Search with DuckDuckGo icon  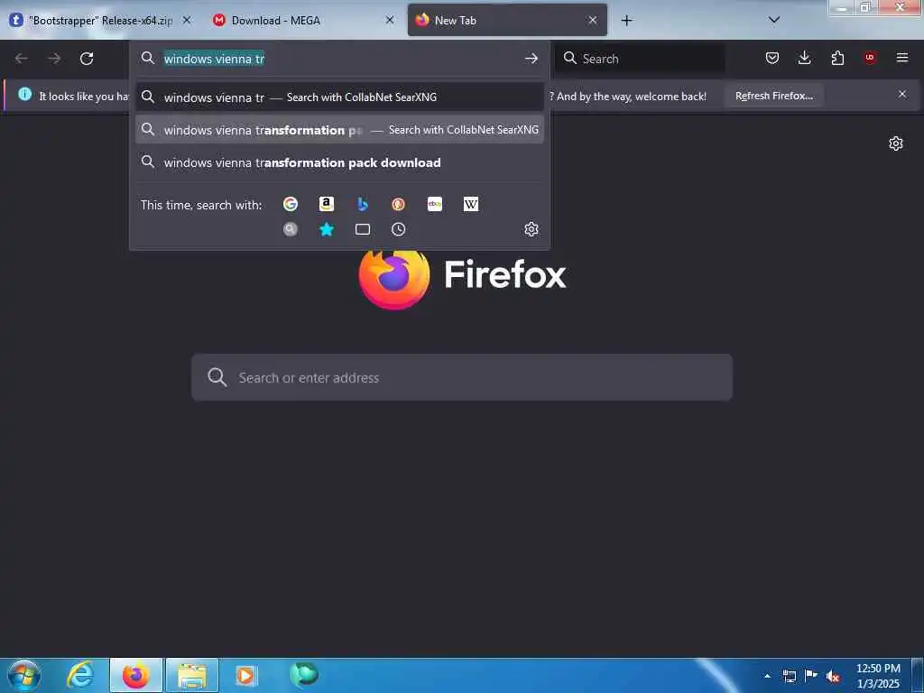pos(398,204)
